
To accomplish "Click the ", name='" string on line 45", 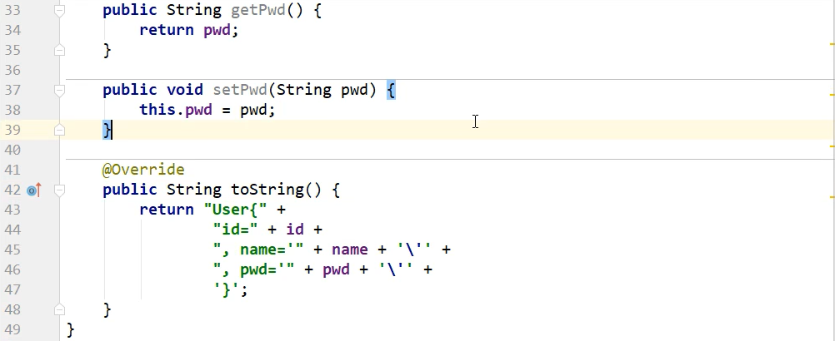I will pos(258,250).
